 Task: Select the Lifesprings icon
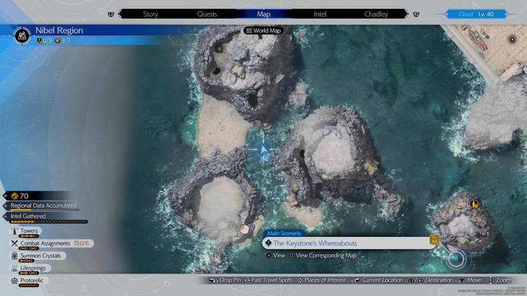point(14,268)
